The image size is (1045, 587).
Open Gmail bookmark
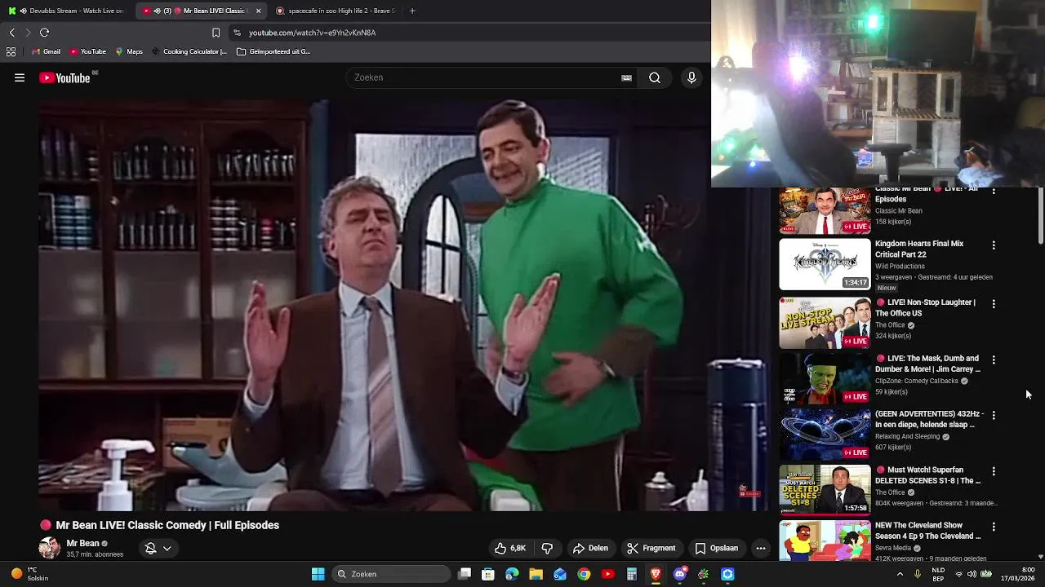pos(45,51)
